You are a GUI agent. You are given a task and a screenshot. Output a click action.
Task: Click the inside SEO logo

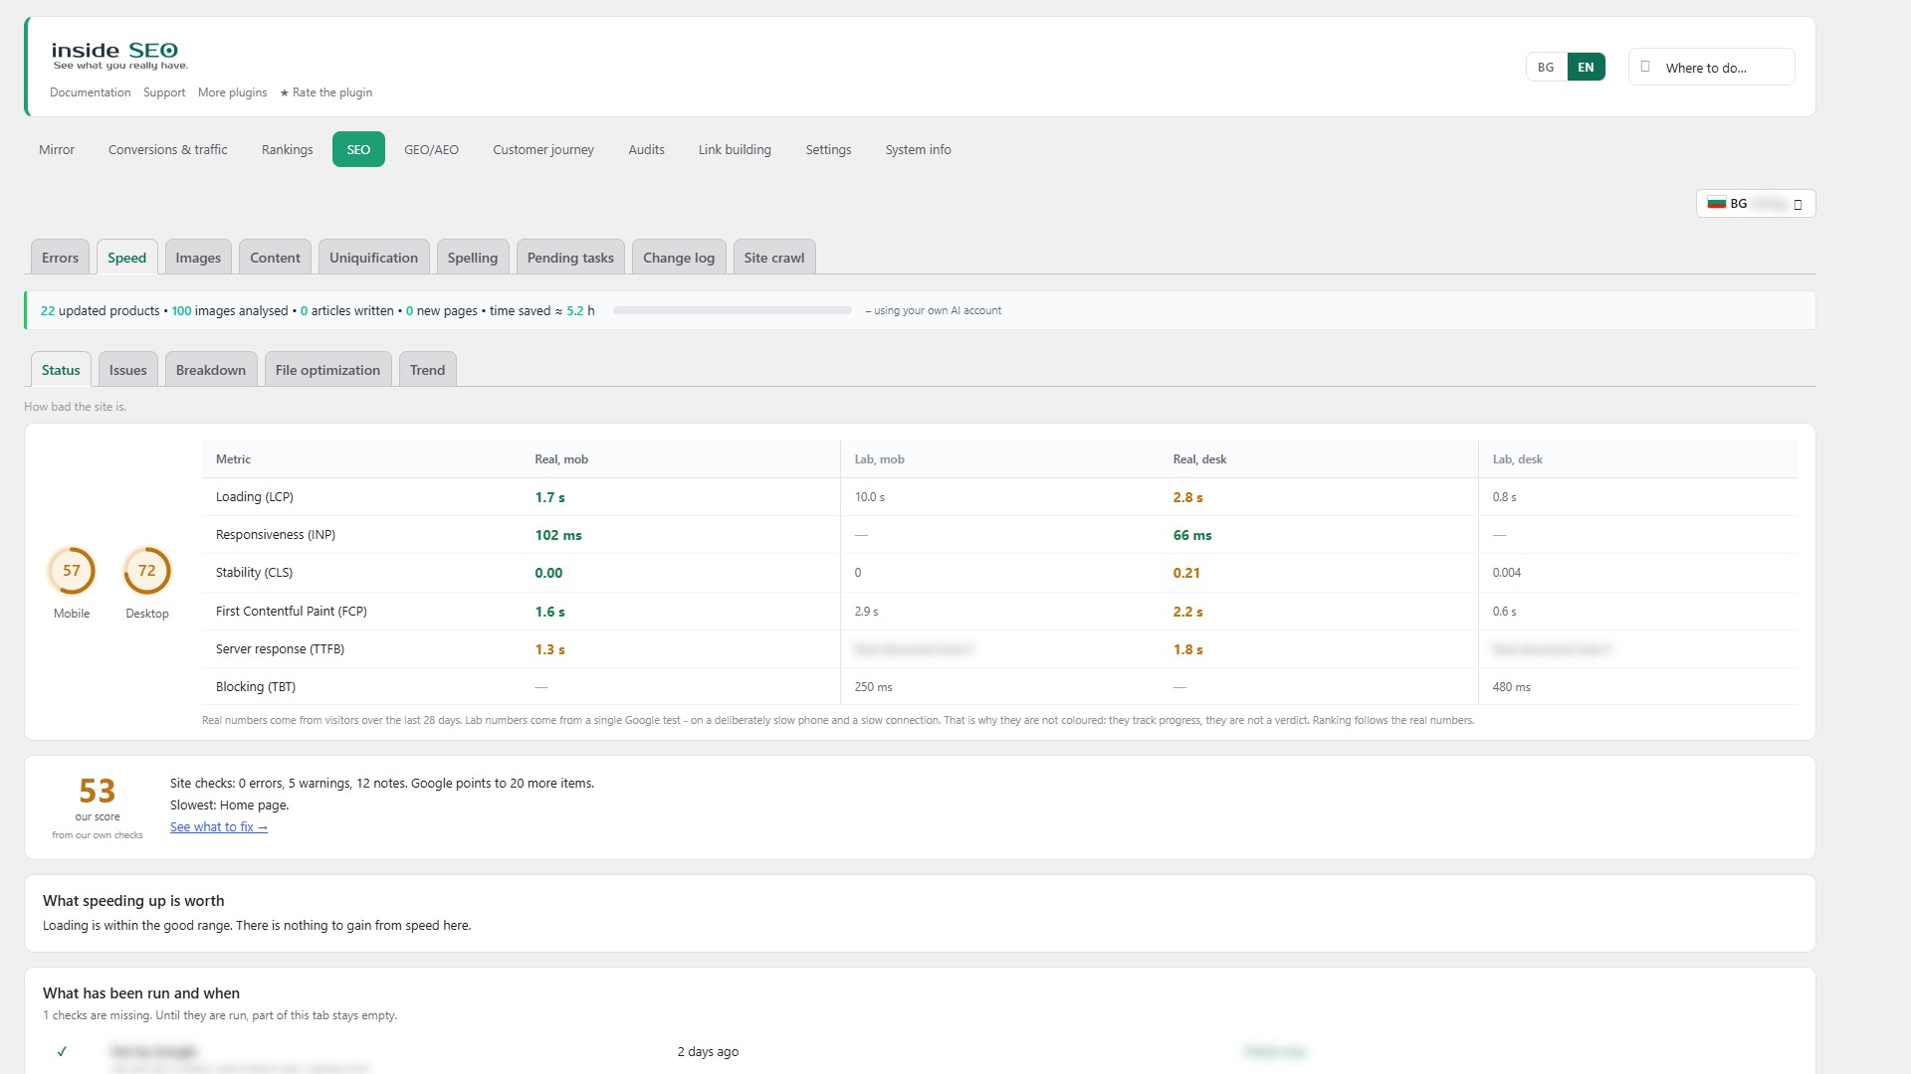coord(119,56)
